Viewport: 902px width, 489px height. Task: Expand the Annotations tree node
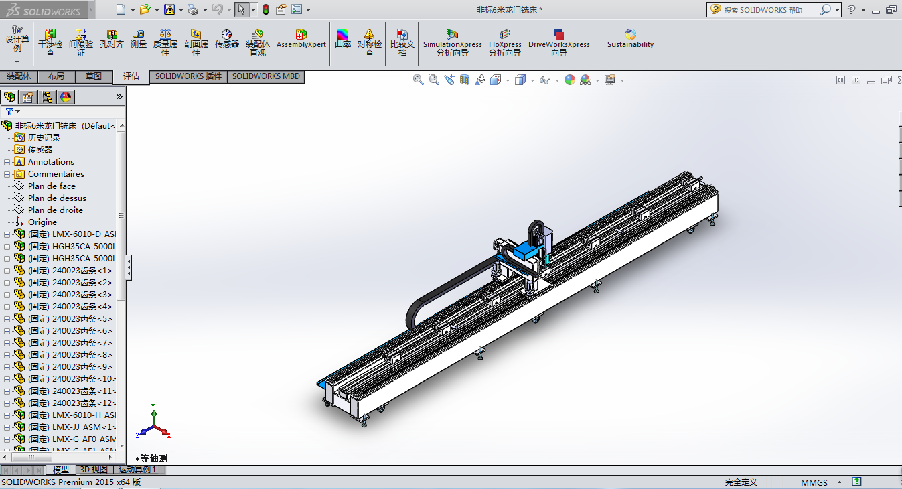pos(7,162)
